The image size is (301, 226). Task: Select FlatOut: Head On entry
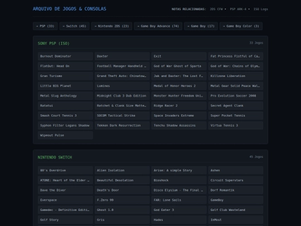click(65, 66)
